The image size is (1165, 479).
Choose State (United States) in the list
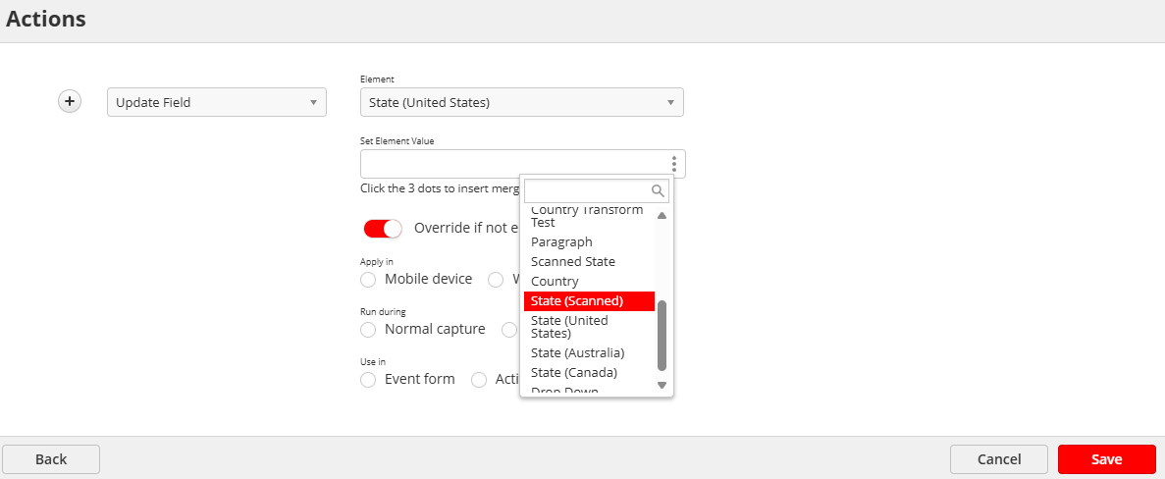(589, 327)
